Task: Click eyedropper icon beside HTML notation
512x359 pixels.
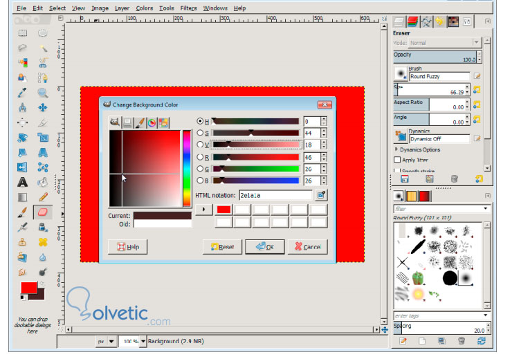Action: click(x=321, y=195)
